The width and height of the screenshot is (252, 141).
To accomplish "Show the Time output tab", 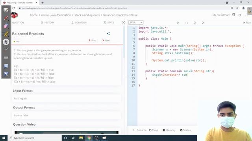I will coord(154,130).
